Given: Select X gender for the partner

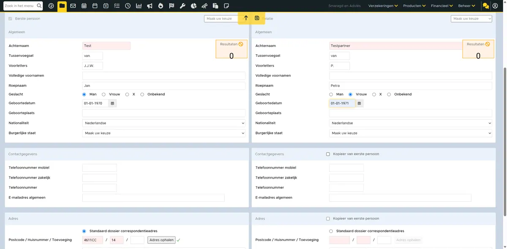Looking at the screenshot, I should 374,94.
